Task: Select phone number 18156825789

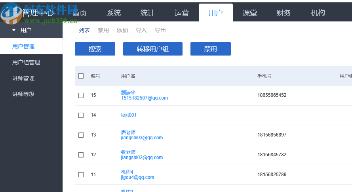Action: [272, 175]
